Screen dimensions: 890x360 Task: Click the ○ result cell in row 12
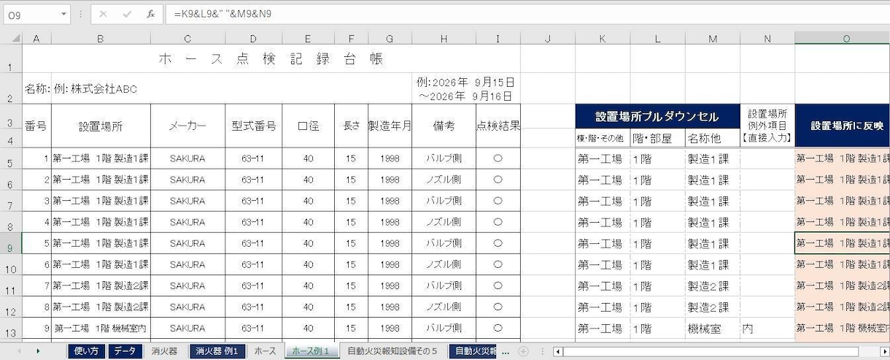498,307
